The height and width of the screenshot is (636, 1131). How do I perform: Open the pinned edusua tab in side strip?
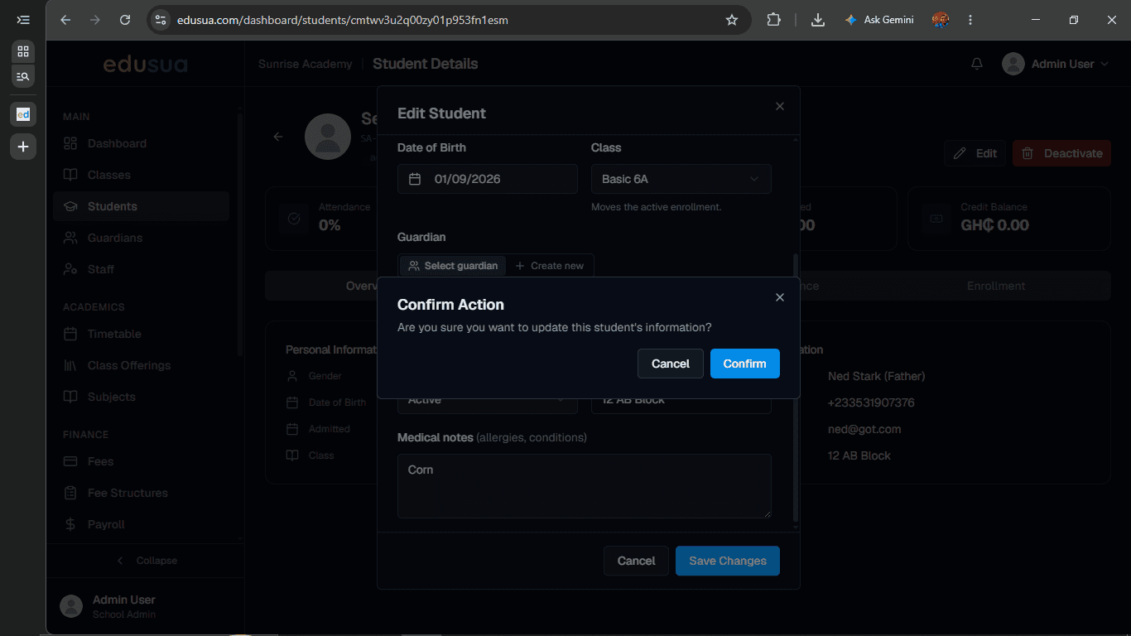tap(23, 114)
